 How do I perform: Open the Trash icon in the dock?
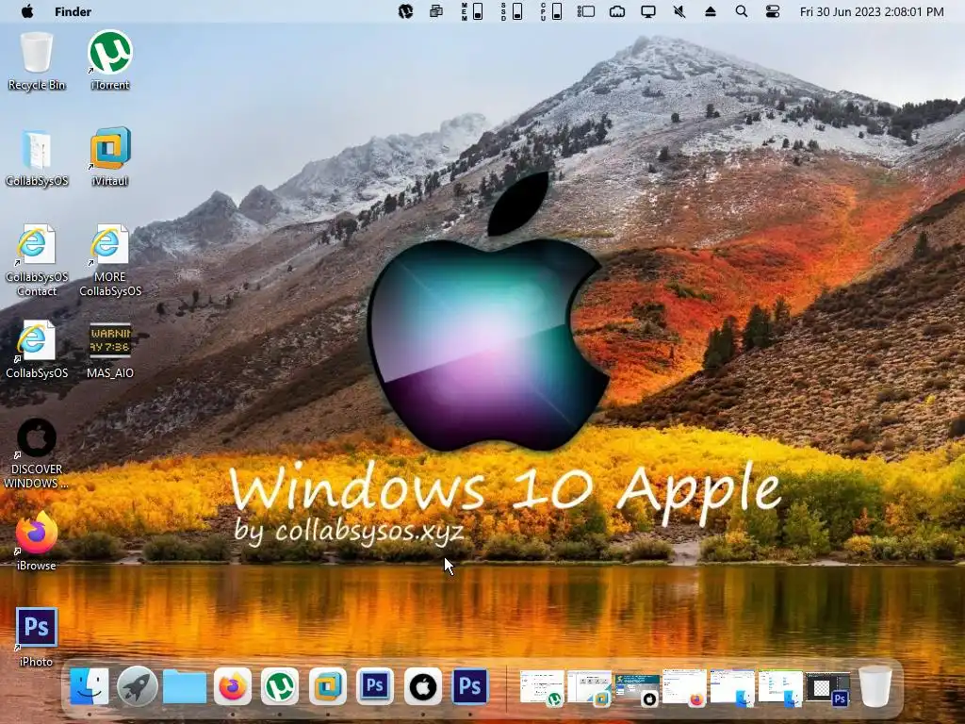(875, 686)
